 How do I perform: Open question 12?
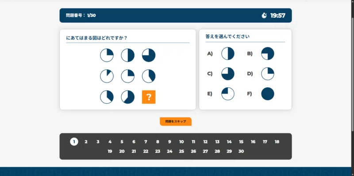click(205, 142)
